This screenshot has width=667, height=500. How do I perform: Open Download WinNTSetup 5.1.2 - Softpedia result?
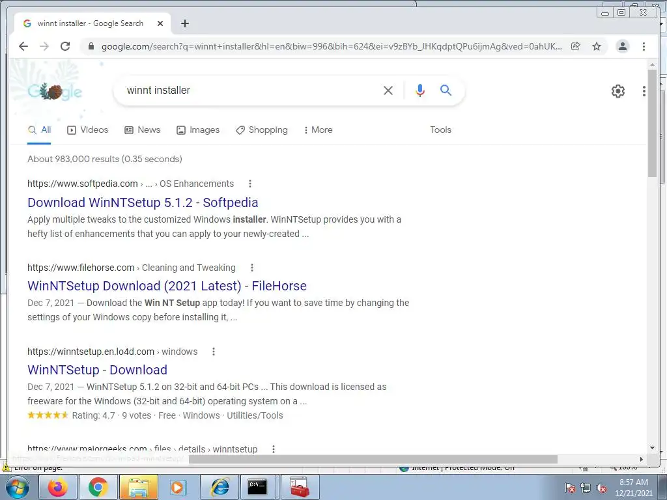pos(143,202)
